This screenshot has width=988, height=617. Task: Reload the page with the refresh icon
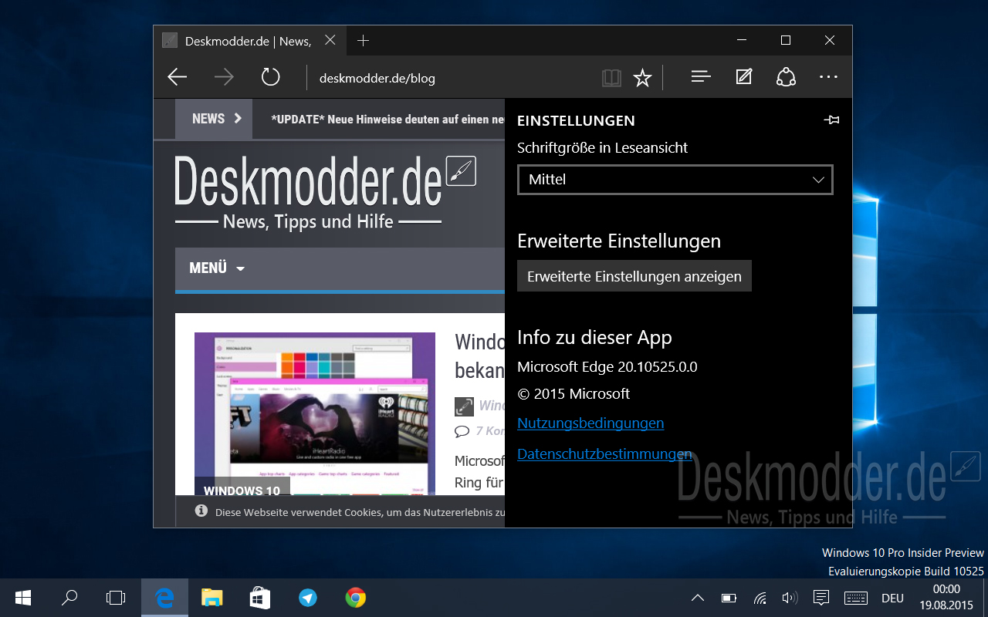(x=270, y=77)
